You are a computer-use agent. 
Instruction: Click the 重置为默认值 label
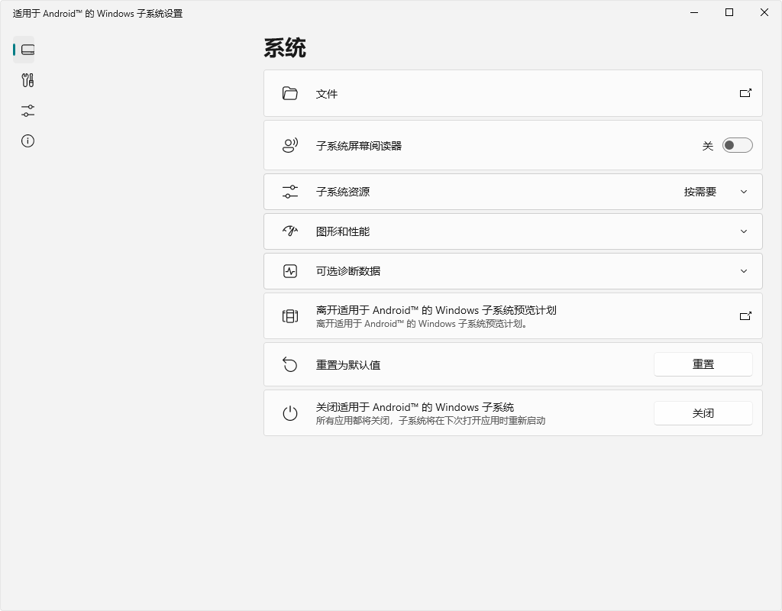348,365
